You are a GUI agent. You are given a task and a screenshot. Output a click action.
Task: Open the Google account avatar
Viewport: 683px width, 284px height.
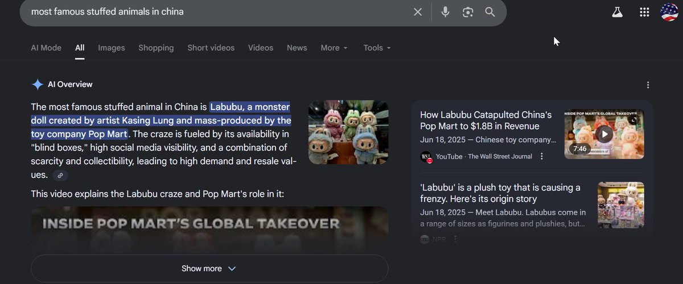669,12
